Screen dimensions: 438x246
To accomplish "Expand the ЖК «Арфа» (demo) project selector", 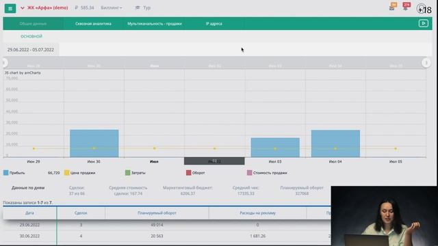I will click(x=44, y=8).
